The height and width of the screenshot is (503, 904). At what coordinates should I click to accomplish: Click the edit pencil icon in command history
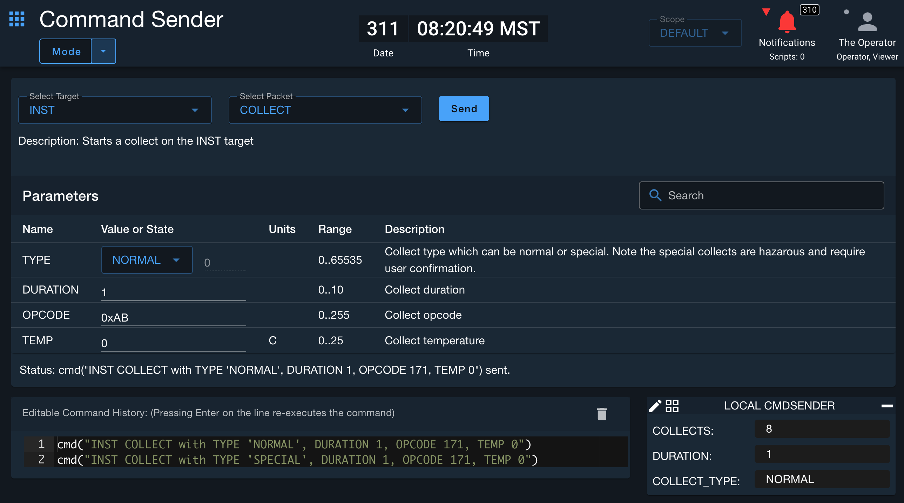click(655, 406)
